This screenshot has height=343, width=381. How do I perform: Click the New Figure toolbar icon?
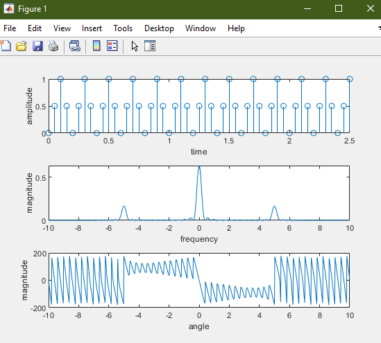tap(6, 46)
